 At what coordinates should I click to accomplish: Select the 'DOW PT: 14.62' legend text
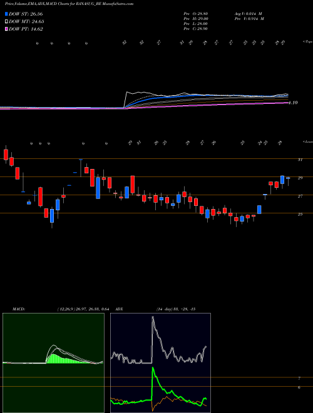point(26,29)
